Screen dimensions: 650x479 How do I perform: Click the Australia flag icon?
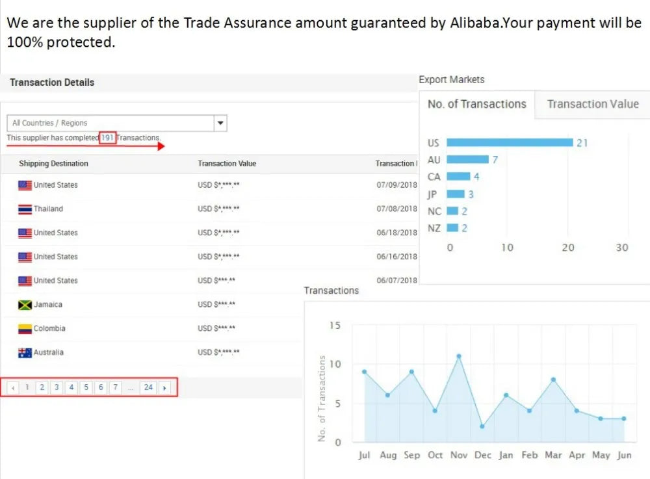pyautogui.click(x=25, y=353)
